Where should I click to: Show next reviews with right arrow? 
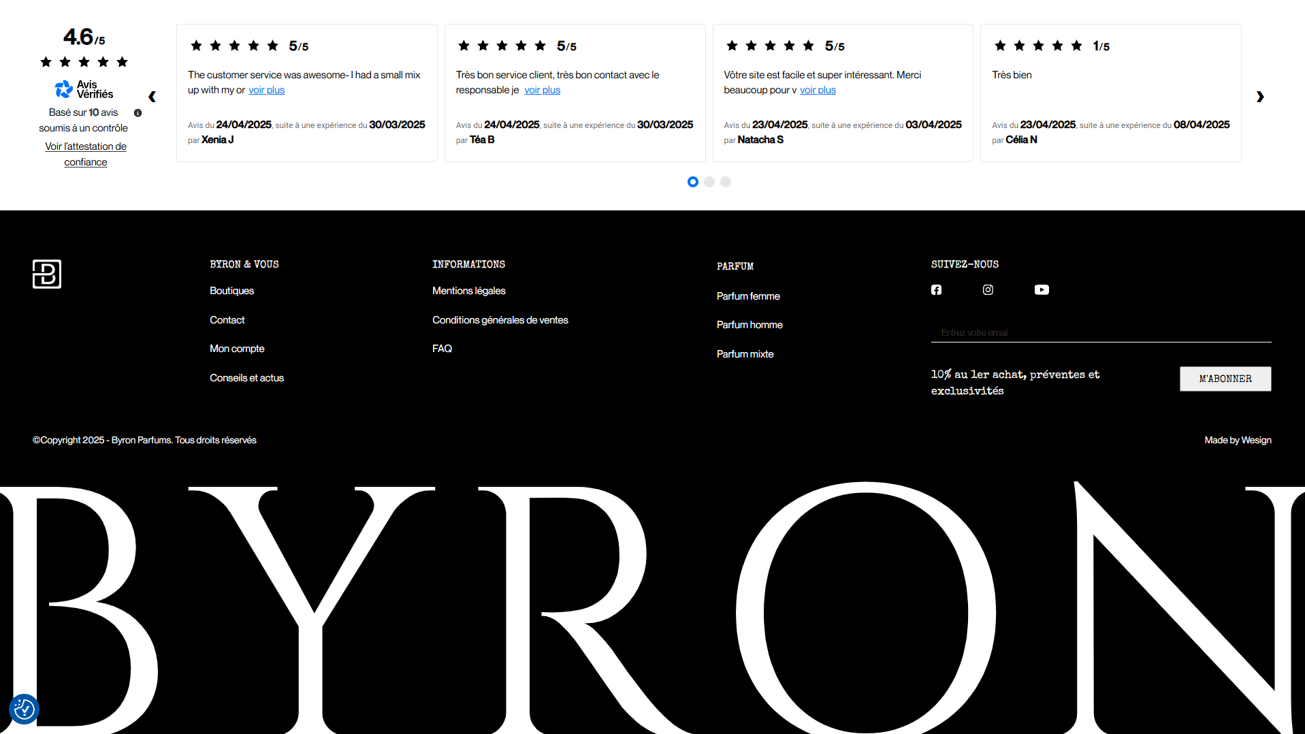(x=1260, y=97)
